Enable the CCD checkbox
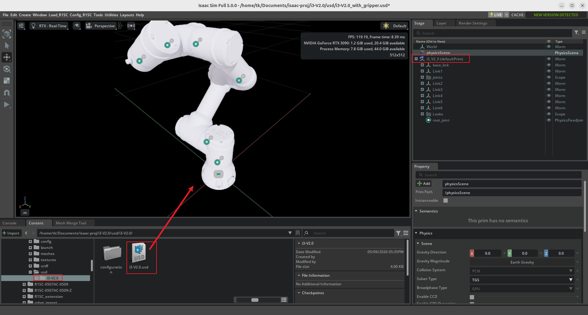588x315 pixels. pos(472,297)
